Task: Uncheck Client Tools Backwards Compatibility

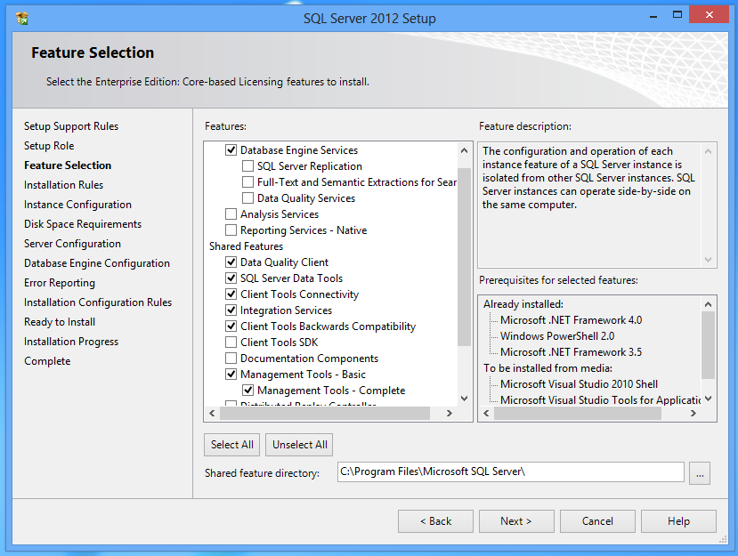Action: (231, 326)
